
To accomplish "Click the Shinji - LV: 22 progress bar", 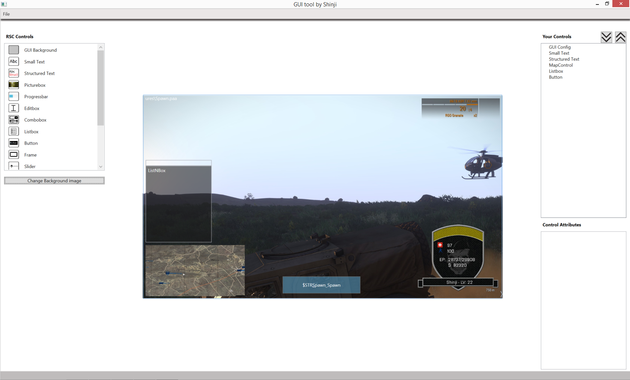I will pyautogui.click(x=458, y=282).
